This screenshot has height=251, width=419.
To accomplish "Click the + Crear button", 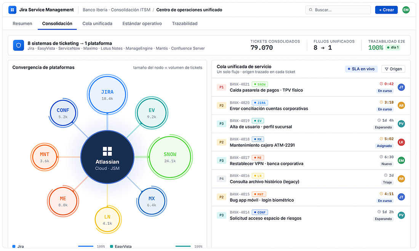I will 386,10.
